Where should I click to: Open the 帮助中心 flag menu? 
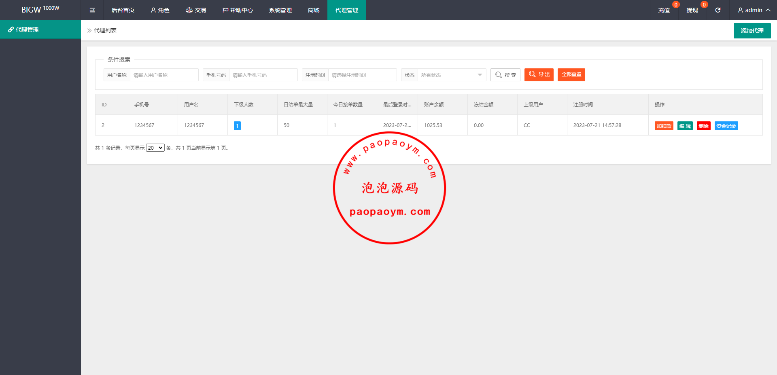(x=238, y=10)
